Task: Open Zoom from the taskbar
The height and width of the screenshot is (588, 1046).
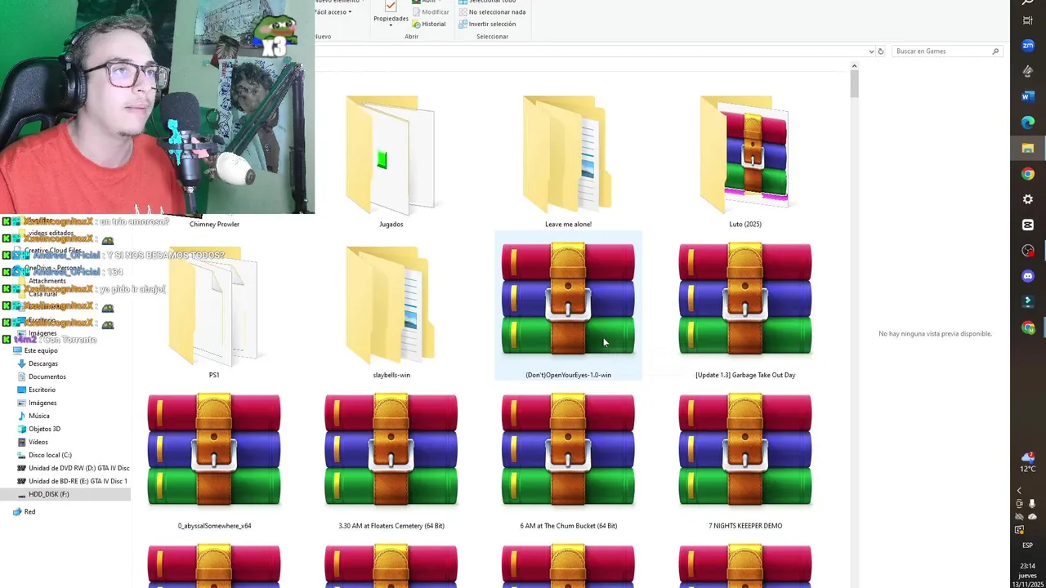Action: pos(1028,46)
